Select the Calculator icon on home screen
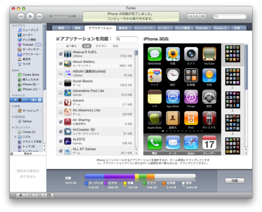Image resolution: width=262 pixels, height=212 pixels. (191, 75)
